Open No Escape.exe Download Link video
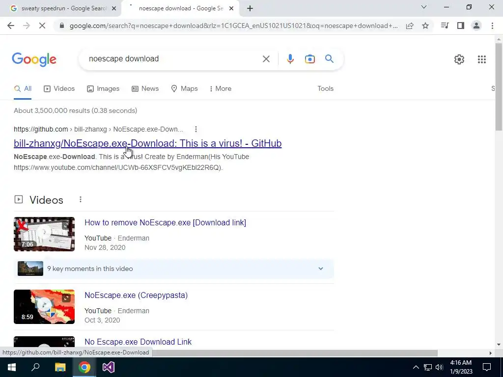Screen dimensions: 503x377 point(138,342)
